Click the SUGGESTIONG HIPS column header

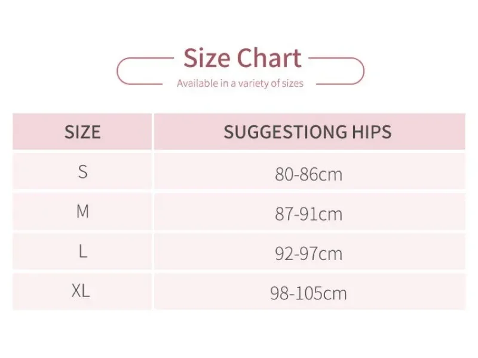pos(308,131)
